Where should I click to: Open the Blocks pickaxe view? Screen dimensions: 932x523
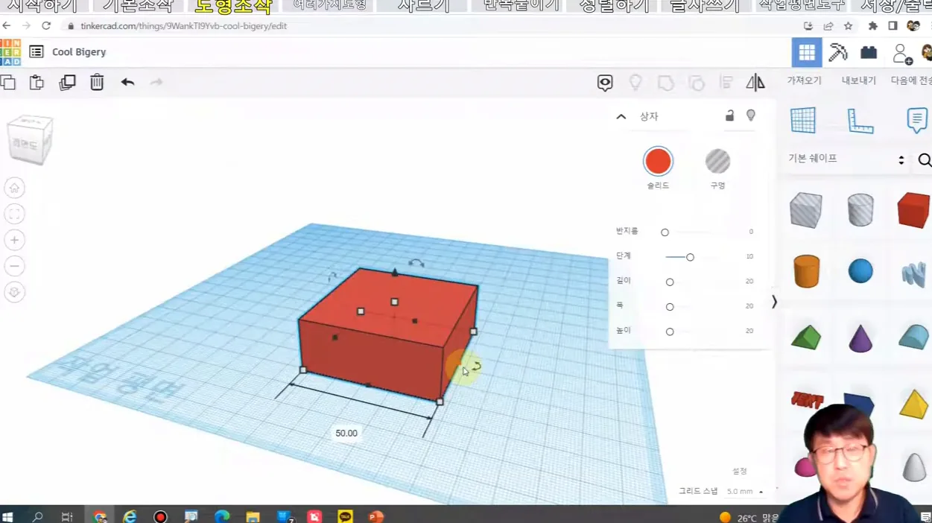pos(838,53)
